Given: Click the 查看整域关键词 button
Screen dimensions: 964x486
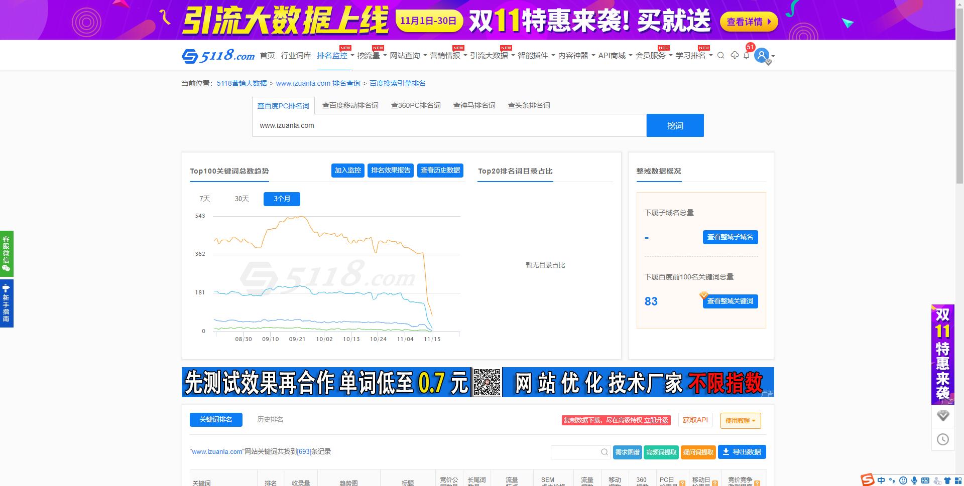Looking at the screenshot, I should [x=730, y=301].
